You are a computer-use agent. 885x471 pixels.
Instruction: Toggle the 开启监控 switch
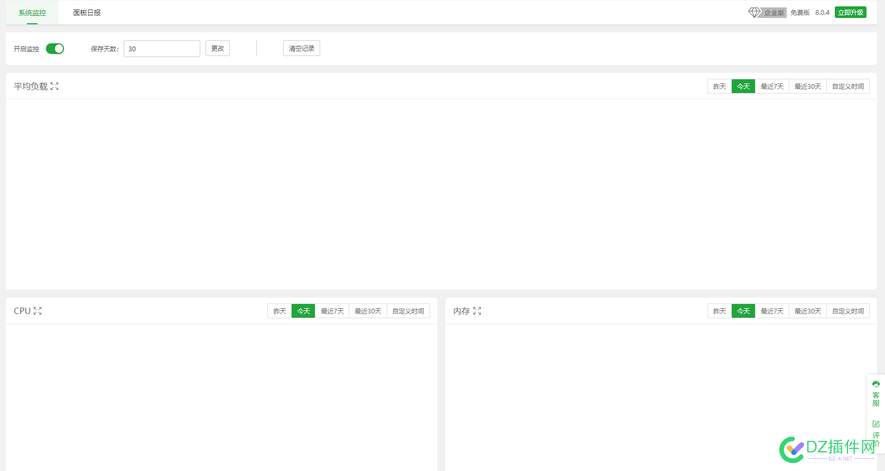(55, 49)
